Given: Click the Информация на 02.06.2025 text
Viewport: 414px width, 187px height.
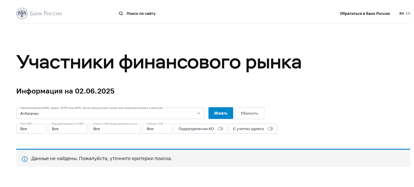Looking at the screenshot, I should coord(65,91).
